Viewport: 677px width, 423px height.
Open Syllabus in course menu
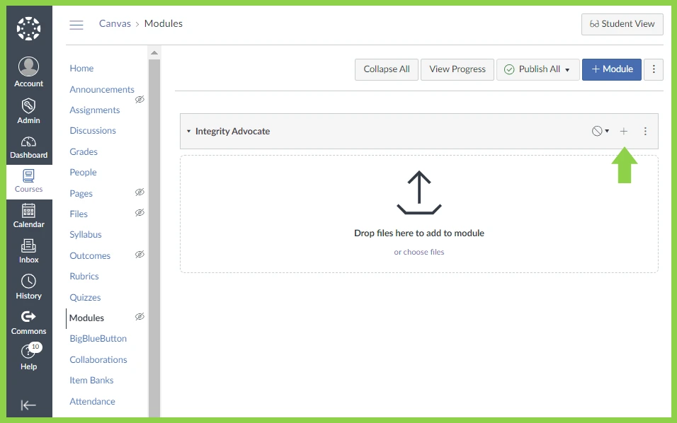pos(86,235)
